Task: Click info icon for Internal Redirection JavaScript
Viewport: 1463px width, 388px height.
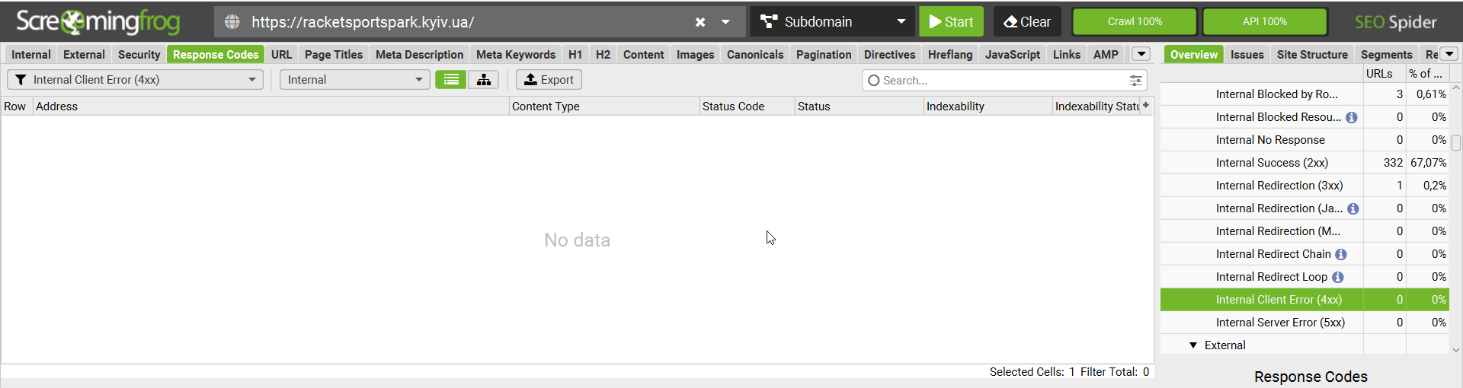Action: [x=1353, y=208]
